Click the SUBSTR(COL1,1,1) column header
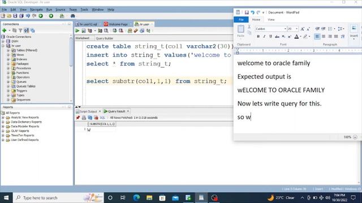The image size is (362, 203). 102,124
